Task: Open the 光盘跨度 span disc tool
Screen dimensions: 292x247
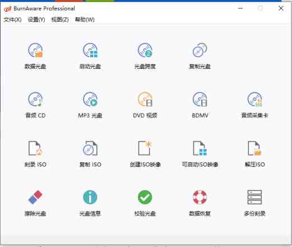Action: coord(145,56)
